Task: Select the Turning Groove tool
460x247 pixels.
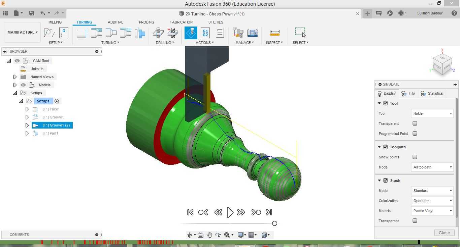Action: pyautogui.click(x=126, y=33)
